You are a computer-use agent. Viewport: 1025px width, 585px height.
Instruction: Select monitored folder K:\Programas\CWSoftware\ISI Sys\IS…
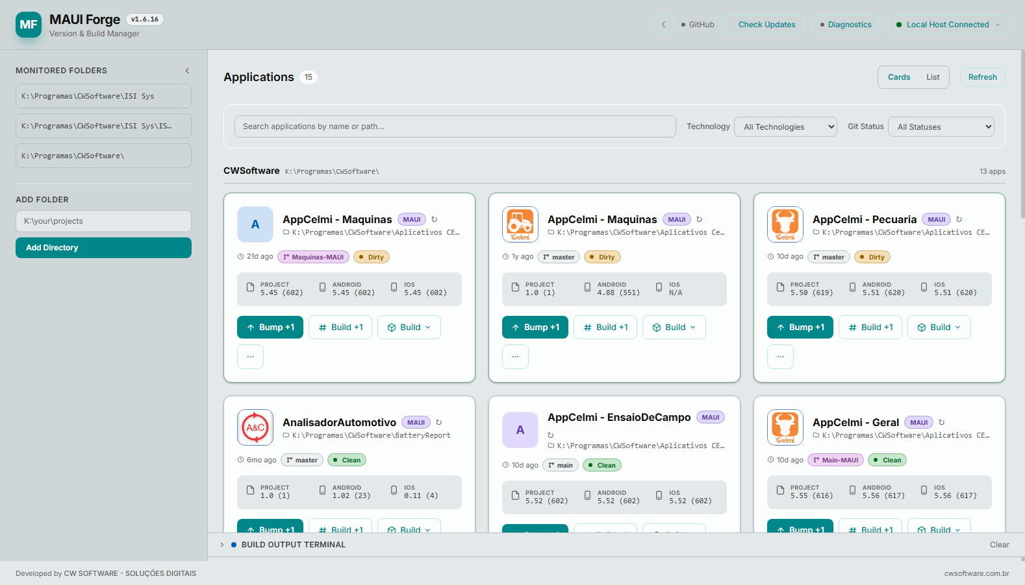pyautogui.click(x=103, y=126)
